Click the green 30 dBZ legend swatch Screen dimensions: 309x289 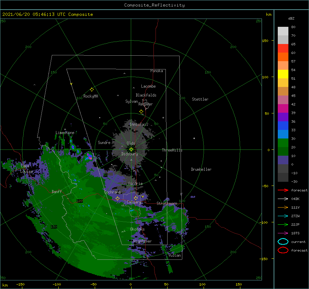click(x=283, y=143)
